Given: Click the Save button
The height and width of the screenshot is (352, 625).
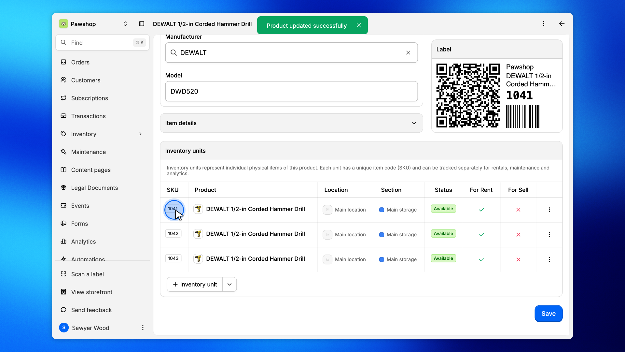Looking at the screenshot, I should coord(549,314).
